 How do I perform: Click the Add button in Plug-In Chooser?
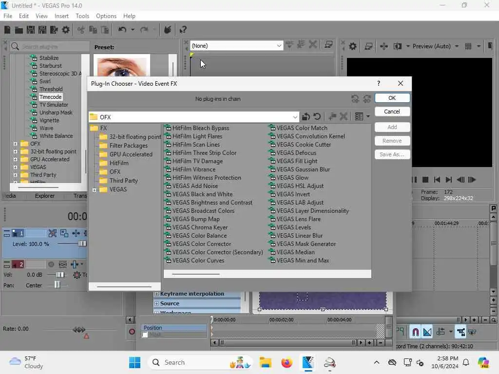click(392, 127)
